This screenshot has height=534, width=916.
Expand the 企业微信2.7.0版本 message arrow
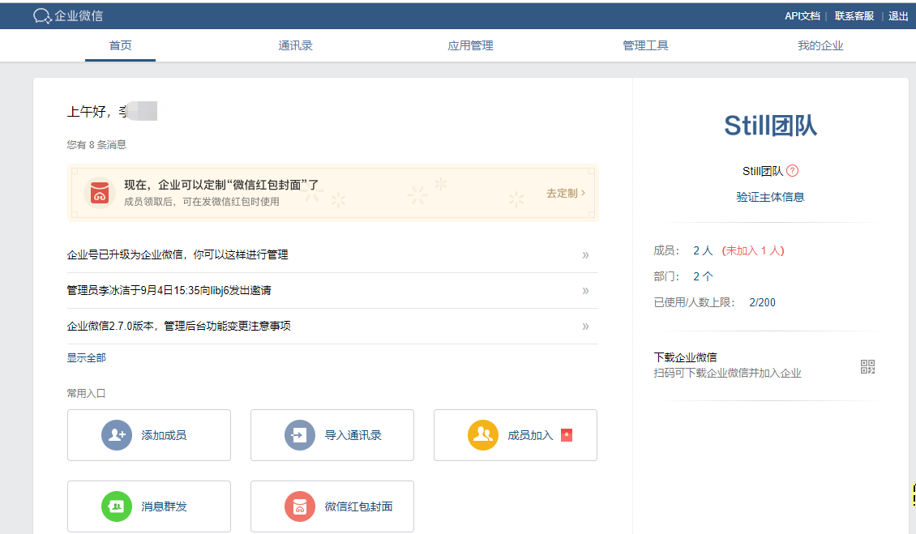click(x=585, y=326)
